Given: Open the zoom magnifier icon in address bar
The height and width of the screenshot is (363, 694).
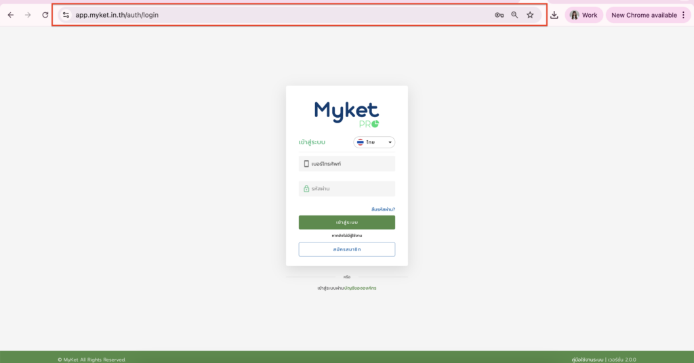Looking at the screenshot, I should (x=514, y=15).
